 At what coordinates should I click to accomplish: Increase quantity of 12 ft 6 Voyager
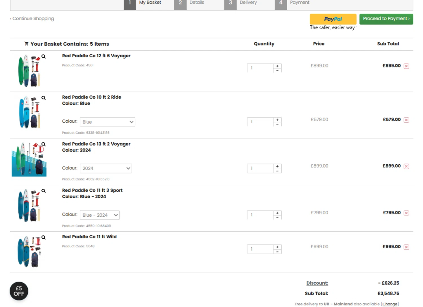[277, 66]
